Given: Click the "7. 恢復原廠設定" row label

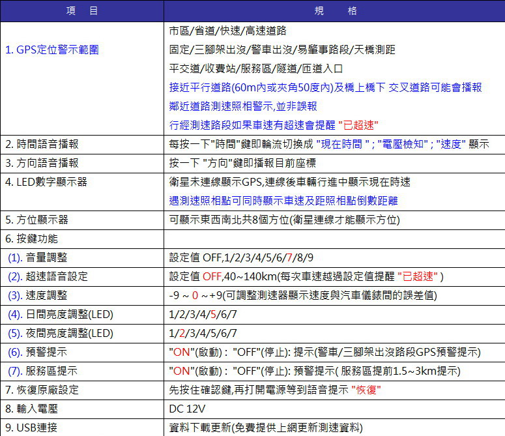Looking at the screenshot, I should tap(42, 390).
